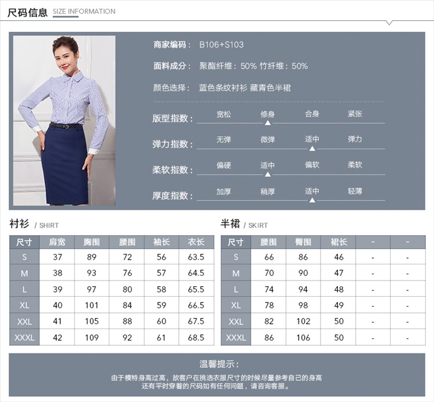The image size is (434, 402).
Task: Choose 偏硬 on the softness index
Action: coord(223,165)
